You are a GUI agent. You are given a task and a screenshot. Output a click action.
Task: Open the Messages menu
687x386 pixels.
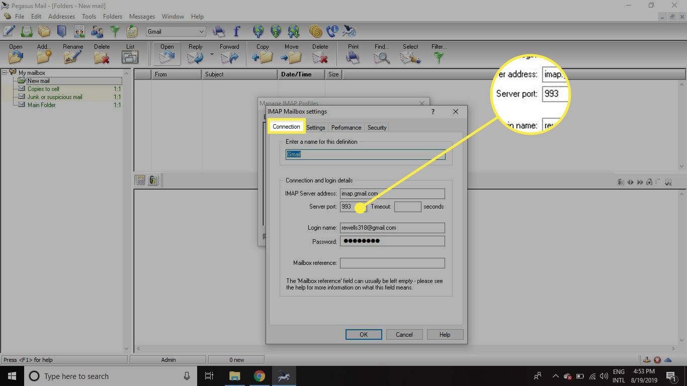pos(142,17)
